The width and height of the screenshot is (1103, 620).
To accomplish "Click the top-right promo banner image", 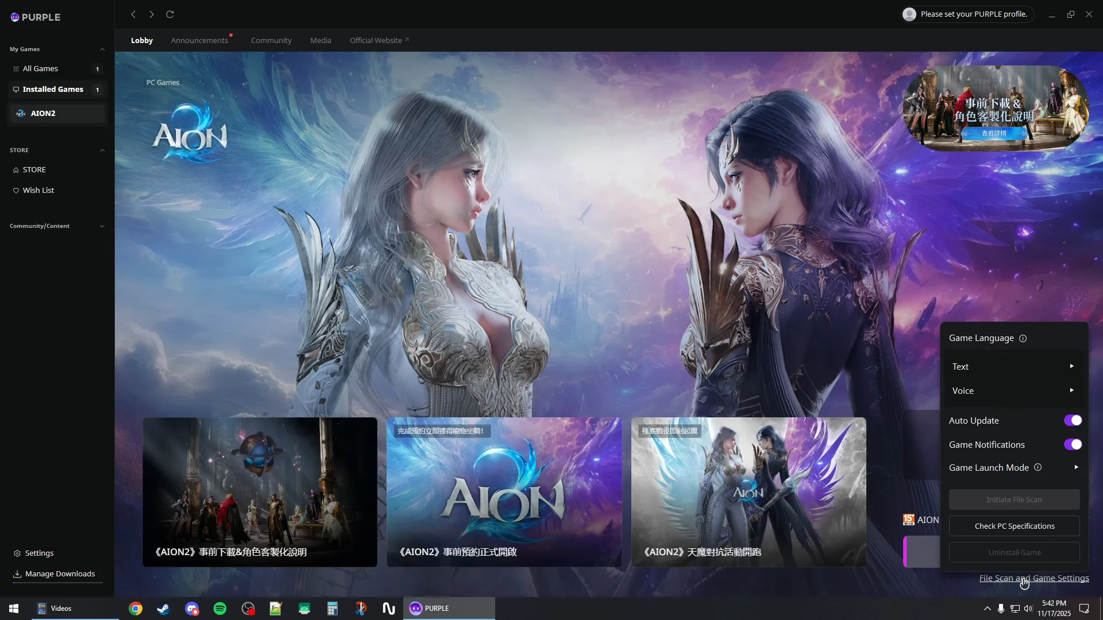I will tap(996, 108).
